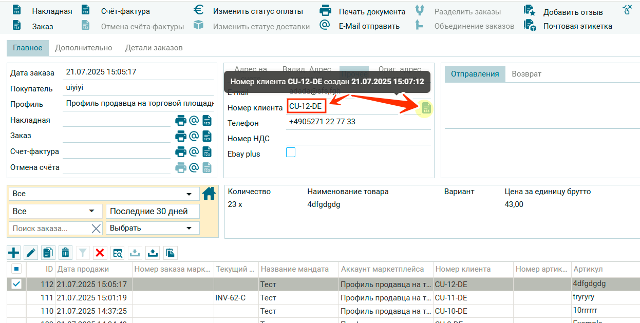The height and width of the screenshot is (323, 640).
Task: Click into the Поиск заказа search field
Action: 49,229
